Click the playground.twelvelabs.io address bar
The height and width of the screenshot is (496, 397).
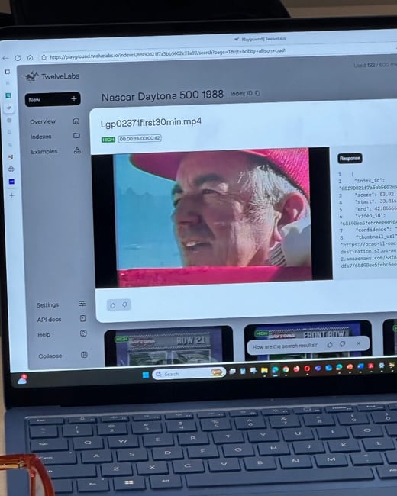coord(168,53)
